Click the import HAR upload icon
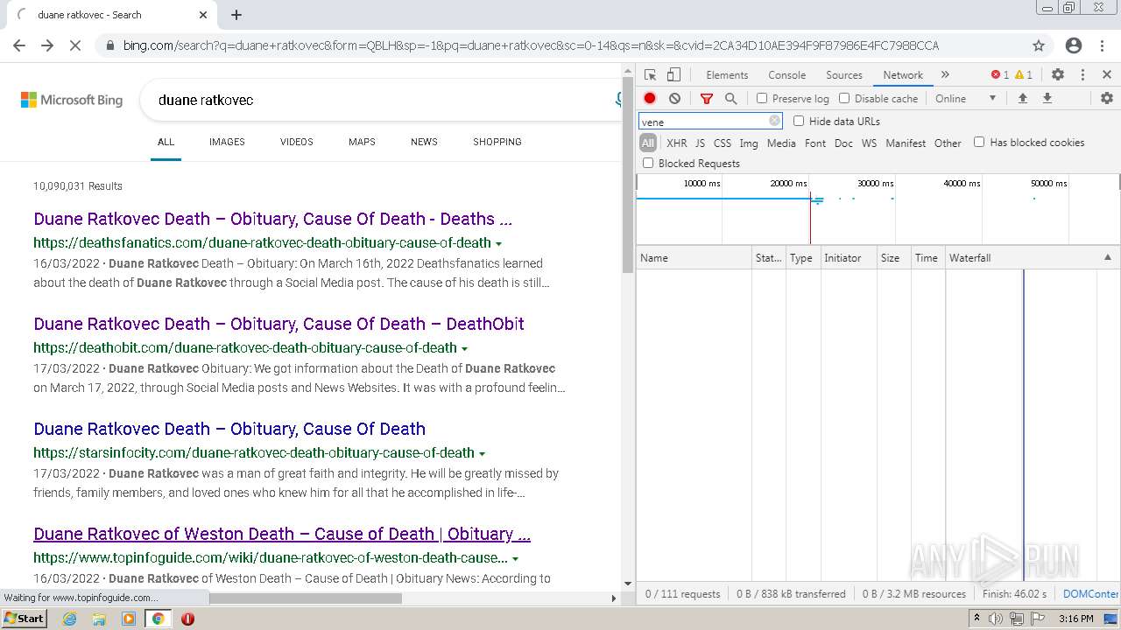 pos(1022,99)
